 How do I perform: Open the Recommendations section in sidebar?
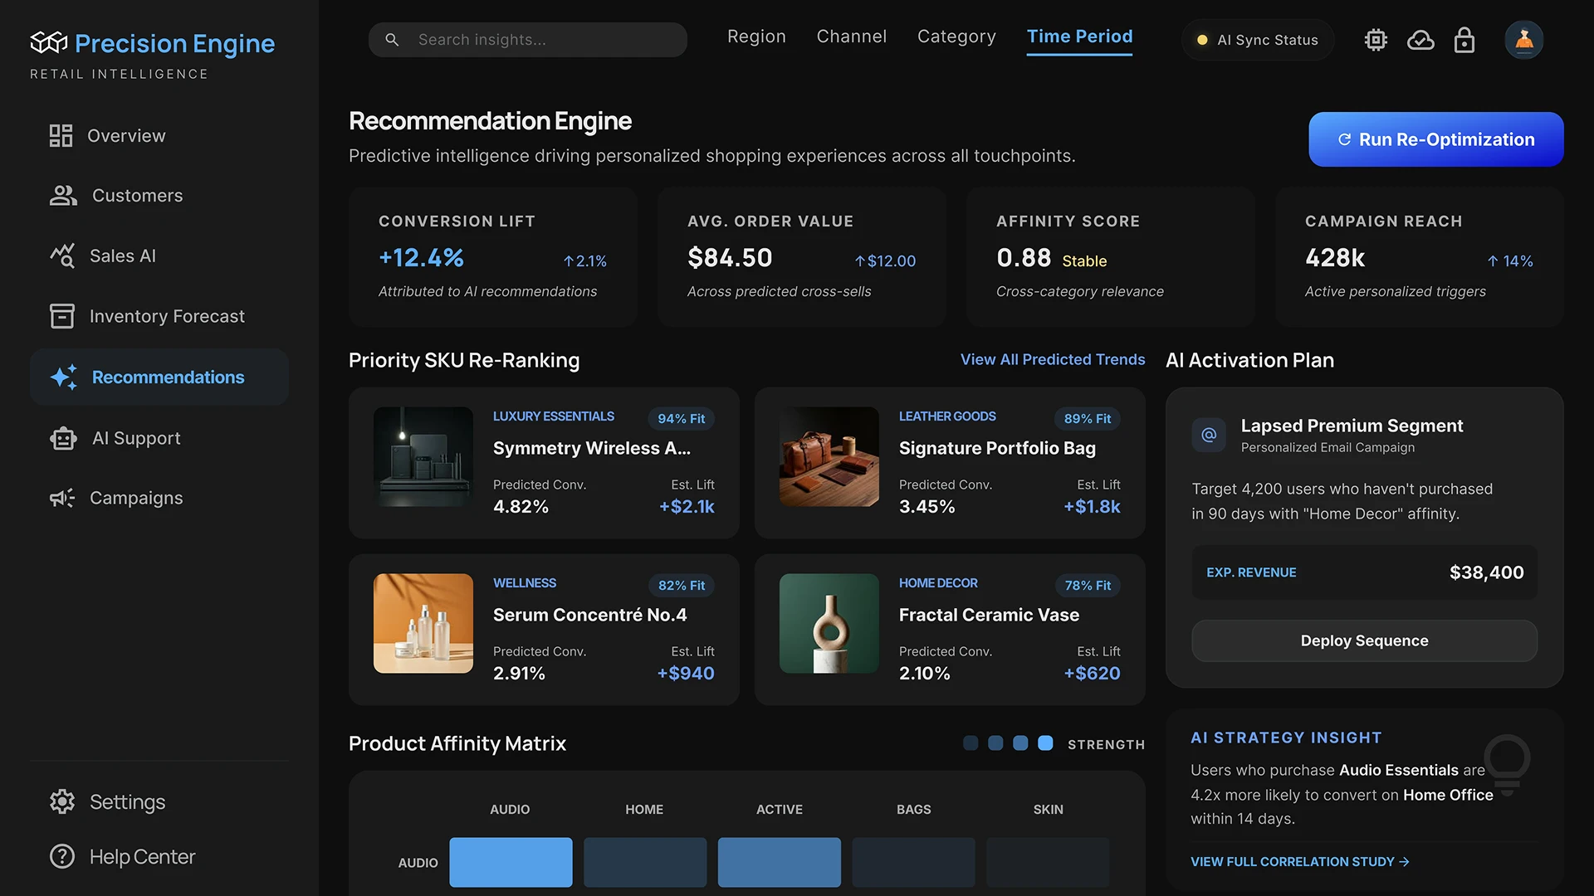(x=159, y=377)
